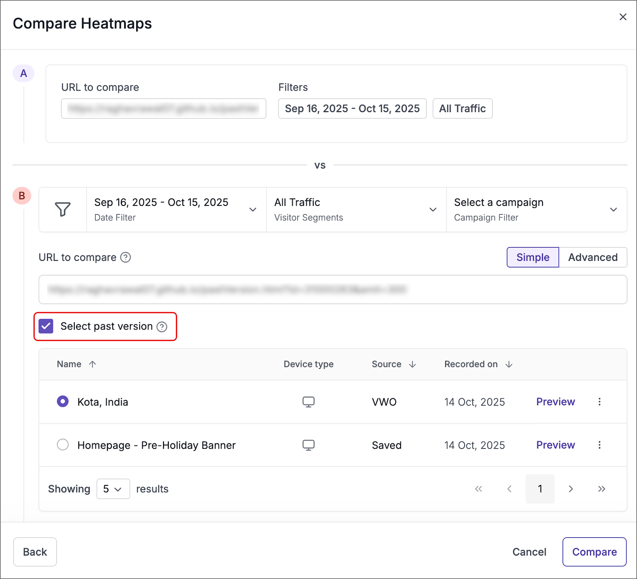Click help icon beside Select past version

[x=162, y=326]
